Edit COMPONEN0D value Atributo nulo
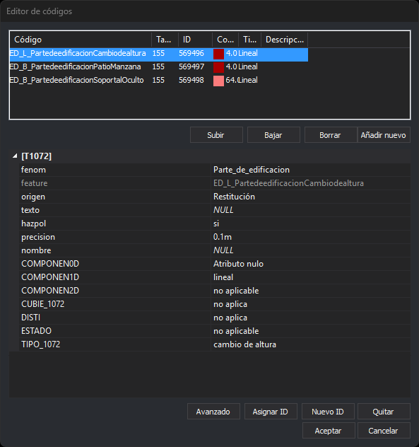This screenshot has width=419, height=447. 310,264
